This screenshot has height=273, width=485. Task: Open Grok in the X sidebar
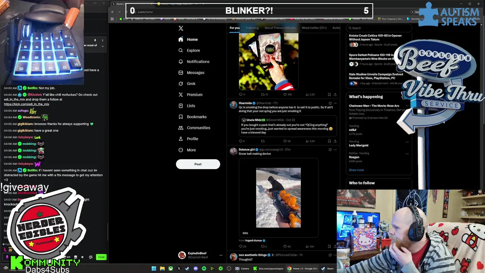(x=187, y=83)
